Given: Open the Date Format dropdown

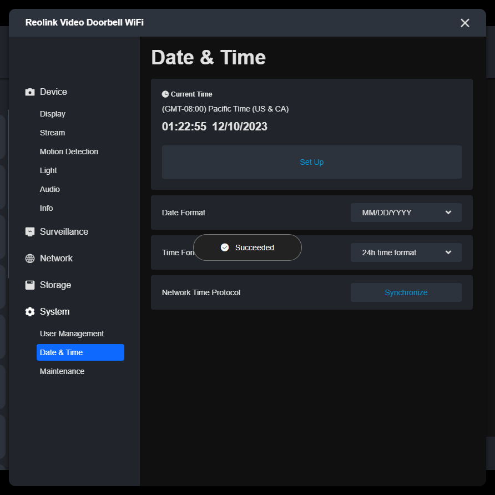Looking at the screenshot, I should (406, 213).
